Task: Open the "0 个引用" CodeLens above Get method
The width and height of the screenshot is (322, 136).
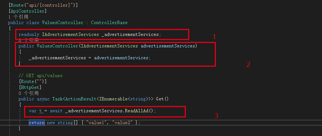Action: pyautogui.click(x=29, y=93)
